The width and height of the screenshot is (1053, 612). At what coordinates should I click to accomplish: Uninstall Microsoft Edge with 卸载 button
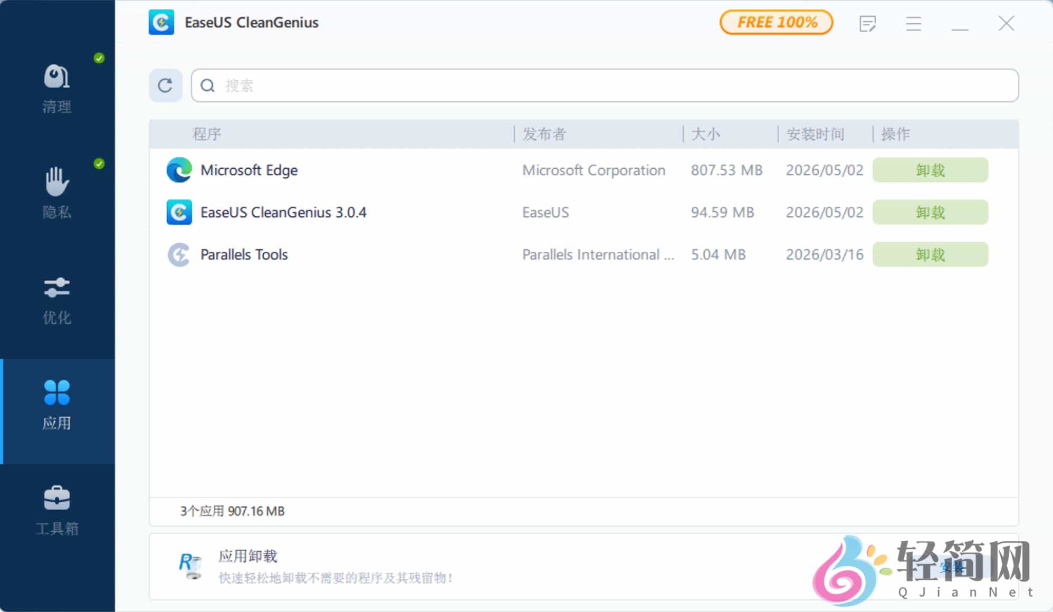930,170
